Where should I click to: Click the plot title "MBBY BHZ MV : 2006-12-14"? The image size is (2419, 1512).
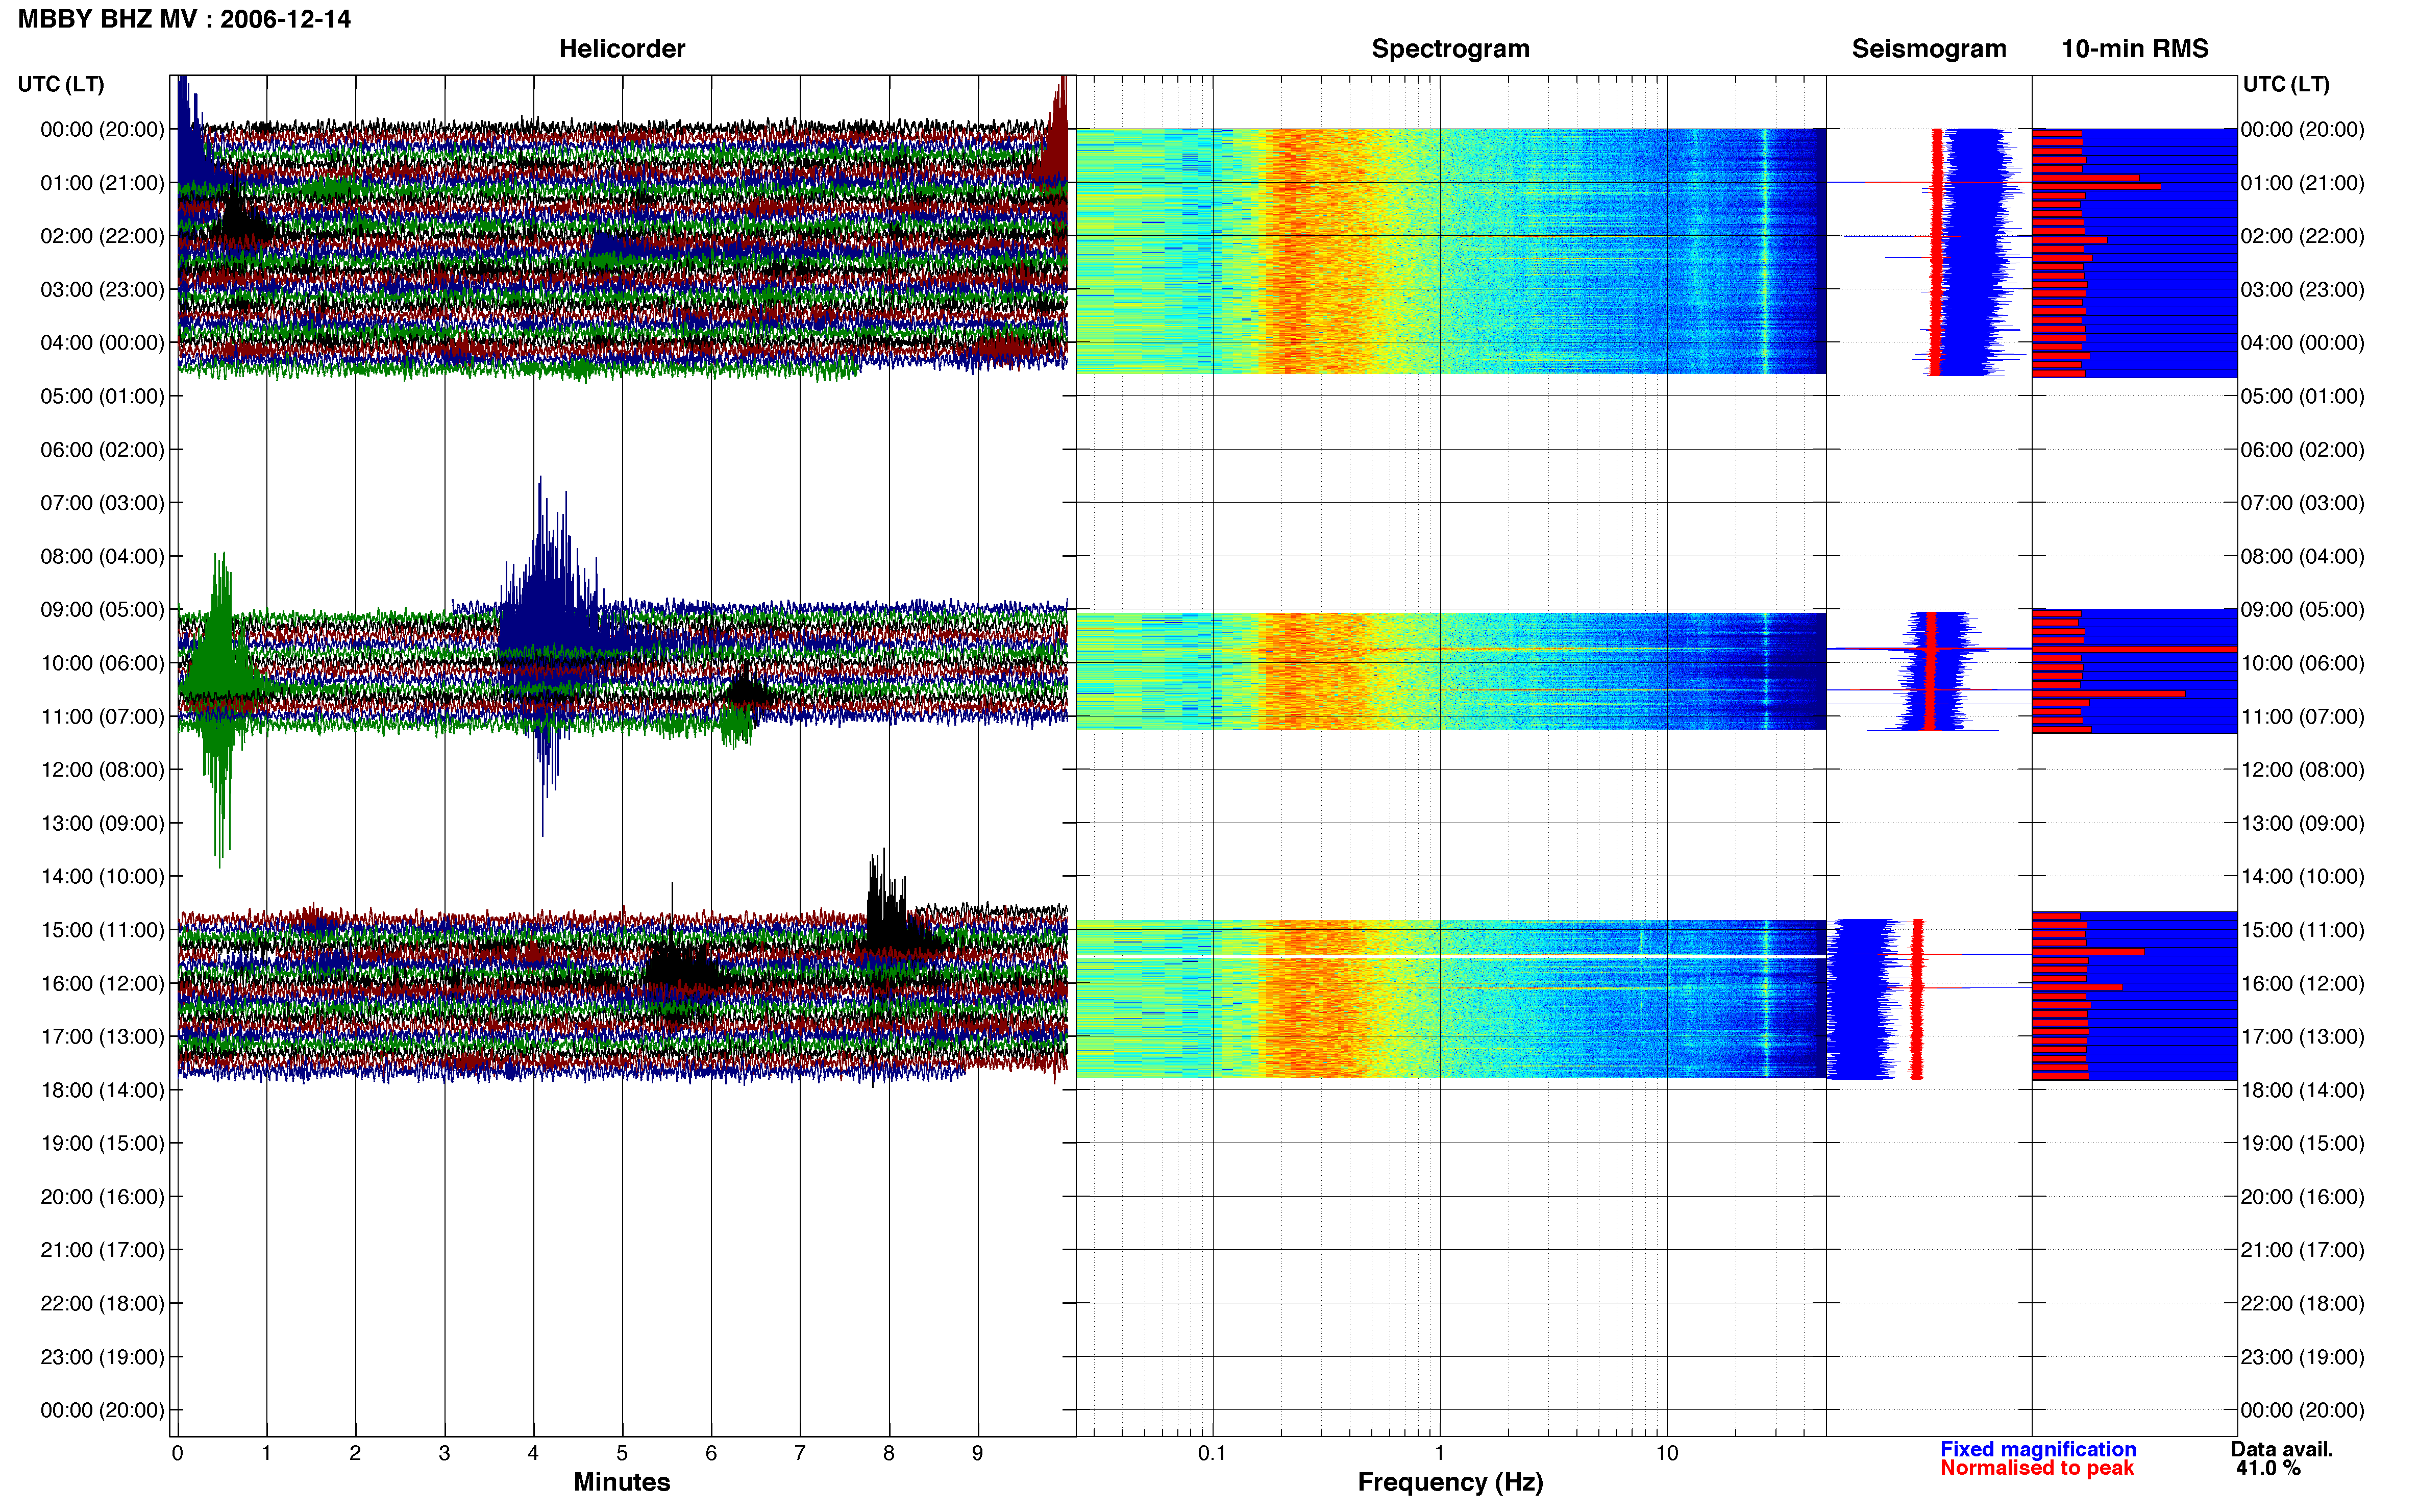(184, 19)
